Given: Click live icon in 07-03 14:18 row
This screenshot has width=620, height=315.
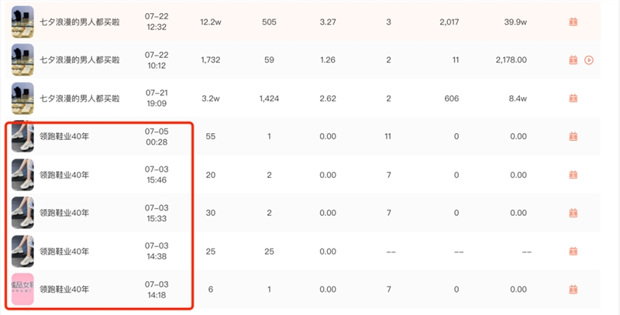Looking at the screenshot, I should click(x=573, y=289).
